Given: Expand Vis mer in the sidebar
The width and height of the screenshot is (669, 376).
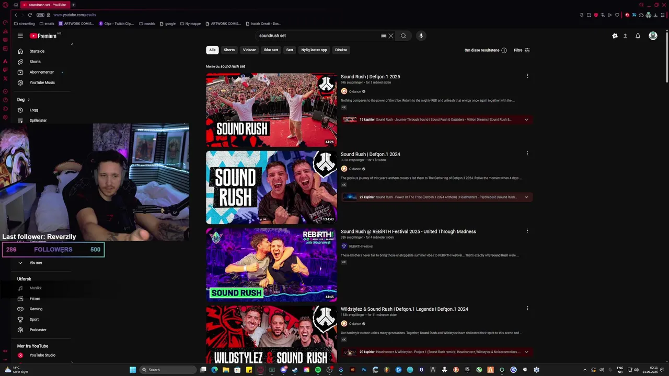Looking at the screenshot, I should [36, 263].
